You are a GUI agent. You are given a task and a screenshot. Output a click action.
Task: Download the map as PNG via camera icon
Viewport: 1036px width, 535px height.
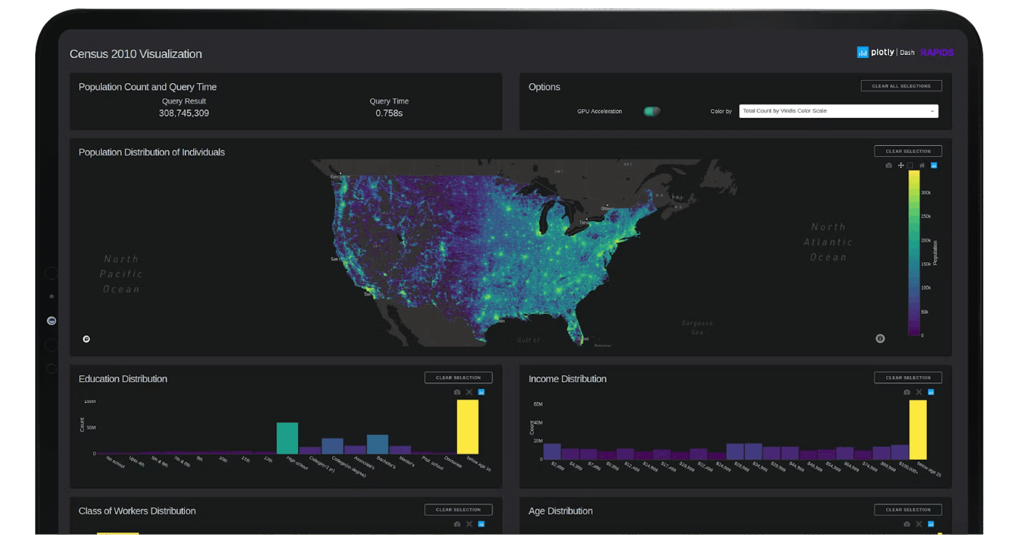pos(888,166)
